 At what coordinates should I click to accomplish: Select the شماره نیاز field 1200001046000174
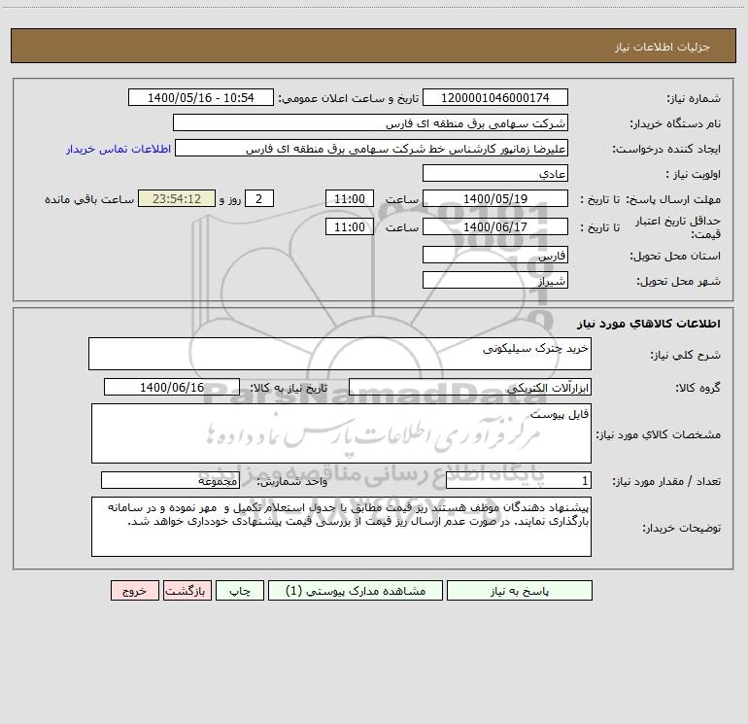(x=495, y=97)
